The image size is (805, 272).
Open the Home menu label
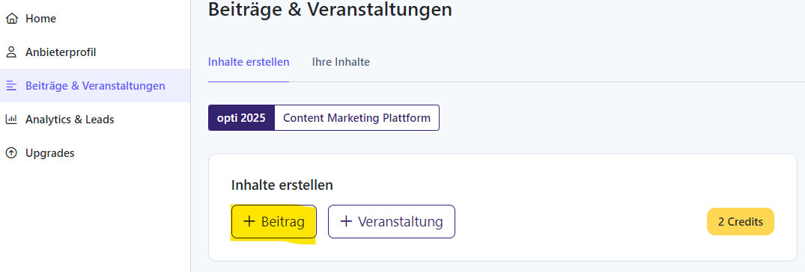pyautogui.click(x=40, y=19)
